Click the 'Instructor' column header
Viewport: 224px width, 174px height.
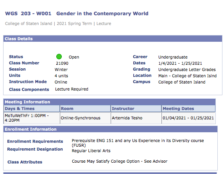coord(136,109)
